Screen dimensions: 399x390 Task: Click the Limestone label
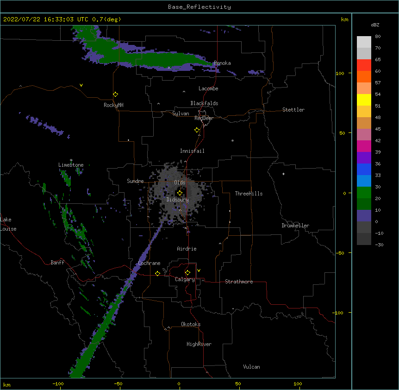[71, 165]
